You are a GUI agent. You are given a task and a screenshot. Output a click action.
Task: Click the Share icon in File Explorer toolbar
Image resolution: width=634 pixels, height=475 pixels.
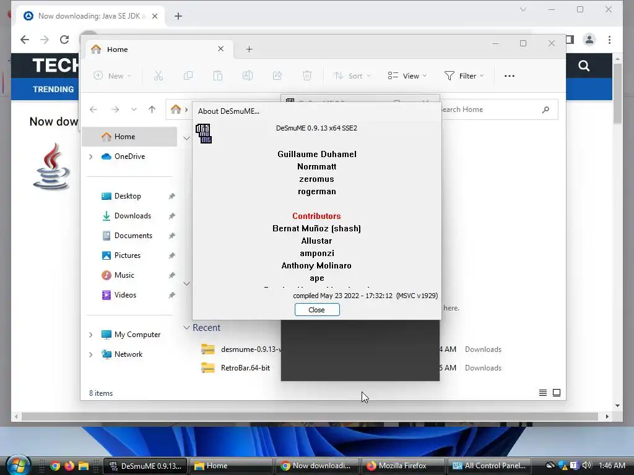tap(277, 75)
